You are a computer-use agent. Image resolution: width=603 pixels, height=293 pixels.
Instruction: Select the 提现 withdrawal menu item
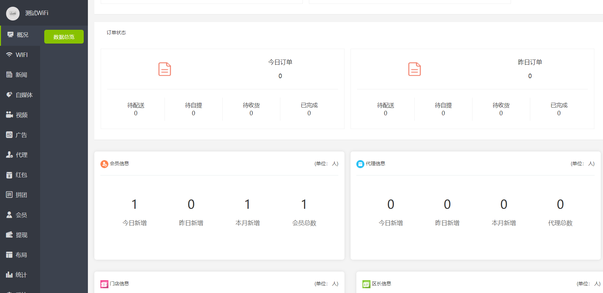click(x=20, y=235)
